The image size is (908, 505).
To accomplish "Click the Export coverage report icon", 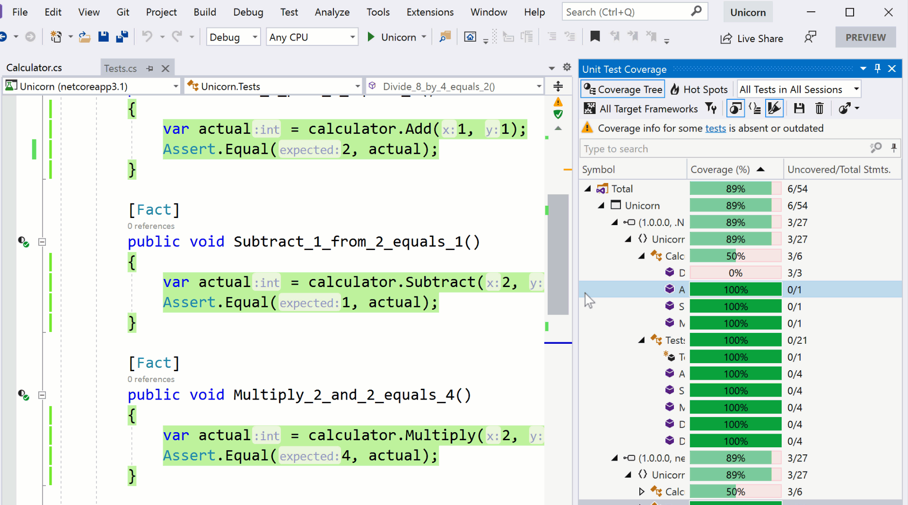I will pyautogui.click(x=845, y=108).
